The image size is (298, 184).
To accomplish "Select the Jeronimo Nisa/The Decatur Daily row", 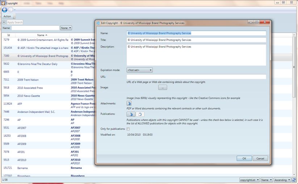I will point(49,65).
